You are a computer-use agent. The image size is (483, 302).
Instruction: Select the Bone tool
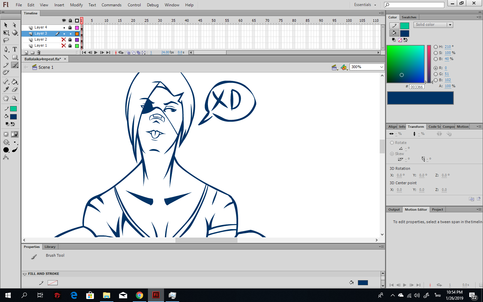6,82
